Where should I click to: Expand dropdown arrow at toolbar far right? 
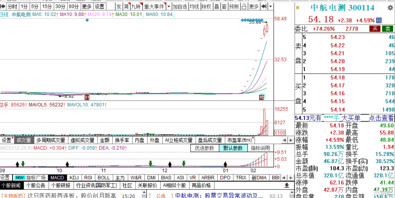[270, 6]
